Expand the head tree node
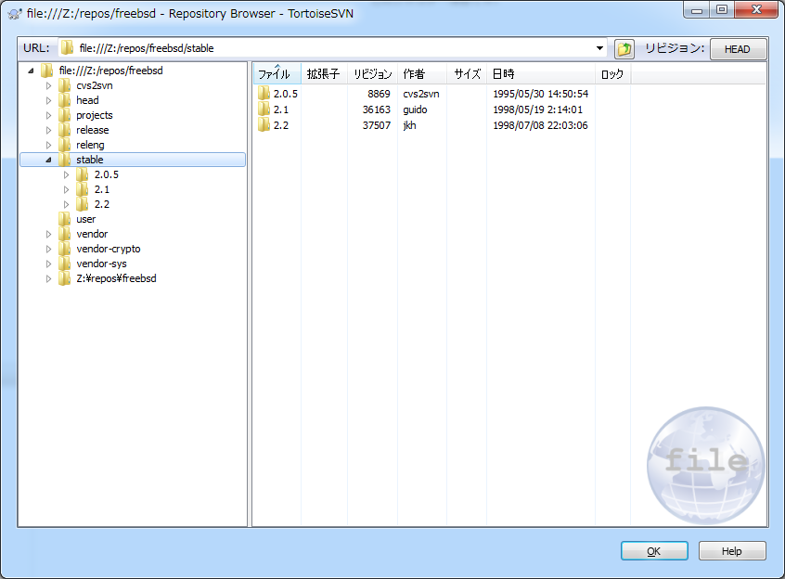The image size is (785, 579). pos(48,100)
